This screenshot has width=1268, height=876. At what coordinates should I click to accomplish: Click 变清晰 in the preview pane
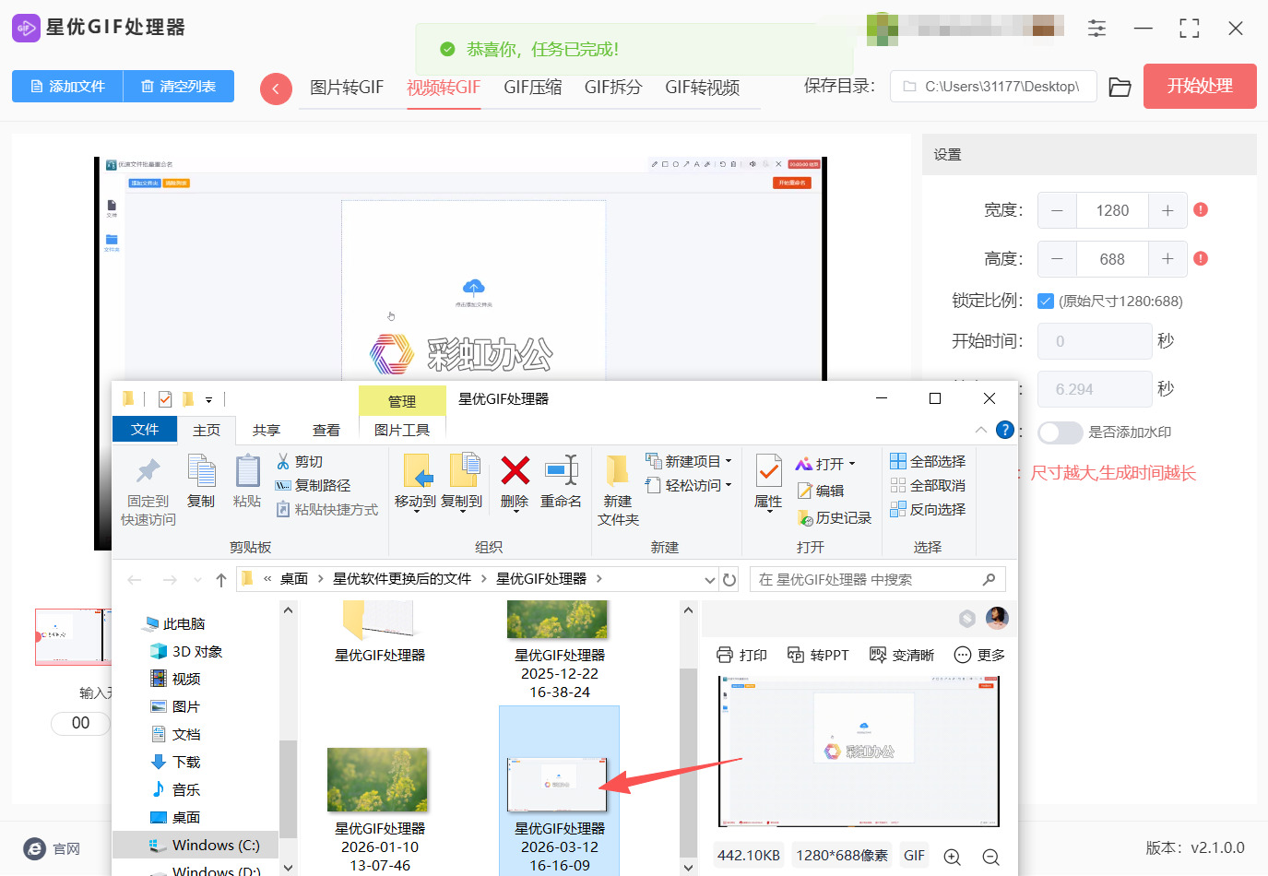pyautogui.click(x=902, y=655)
